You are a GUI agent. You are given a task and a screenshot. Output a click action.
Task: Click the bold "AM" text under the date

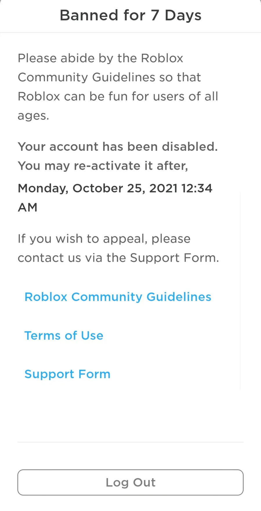click(x=28, y=207)
